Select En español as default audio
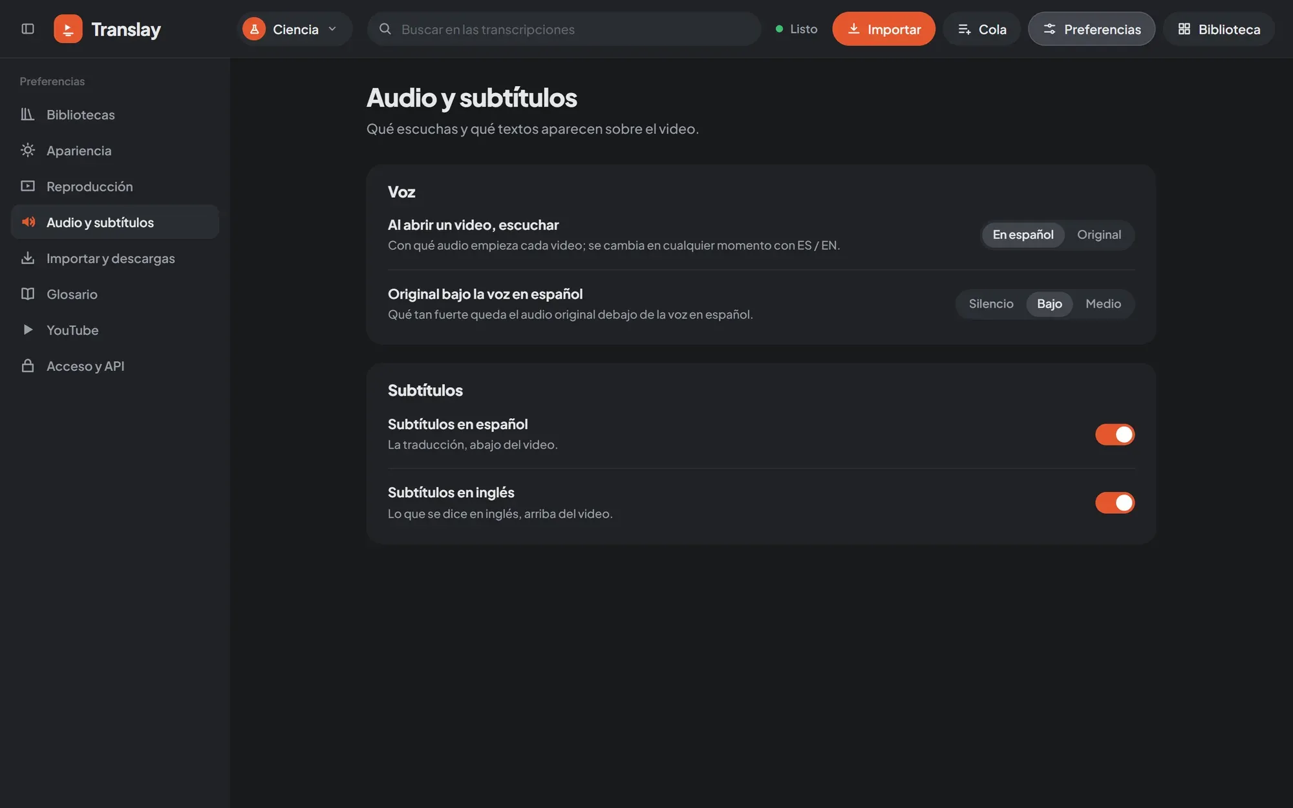Image resolution: width=1293 pixels, height=808 pixels. (x=1023, y=235)
